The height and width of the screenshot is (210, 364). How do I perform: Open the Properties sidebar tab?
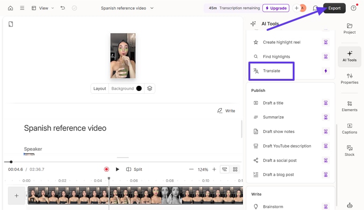pos(350,78)
